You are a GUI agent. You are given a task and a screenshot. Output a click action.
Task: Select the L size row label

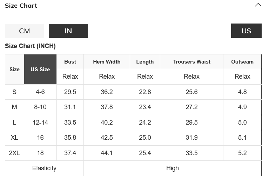(x=14, y=123)
